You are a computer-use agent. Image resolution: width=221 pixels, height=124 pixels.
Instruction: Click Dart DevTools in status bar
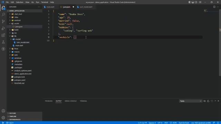184,123
